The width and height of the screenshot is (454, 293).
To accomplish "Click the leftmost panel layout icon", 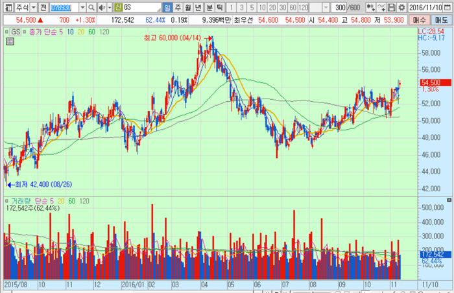I will pos(6,7).
